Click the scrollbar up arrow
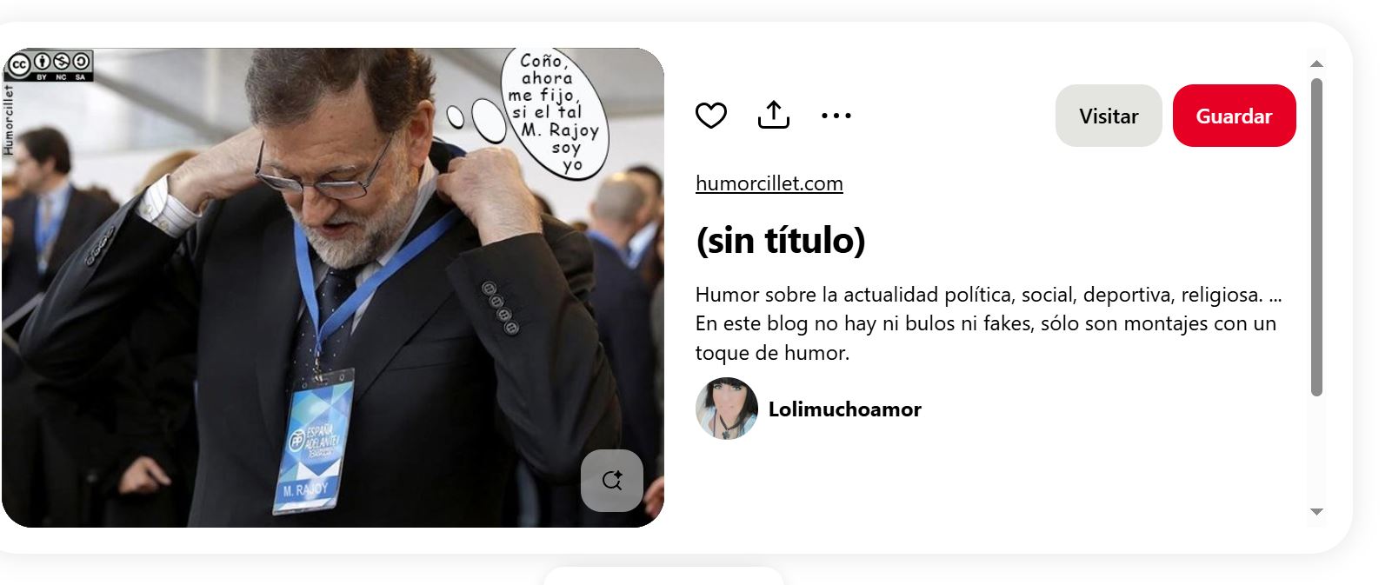The image size is (1392, 585). point(1316,63)
